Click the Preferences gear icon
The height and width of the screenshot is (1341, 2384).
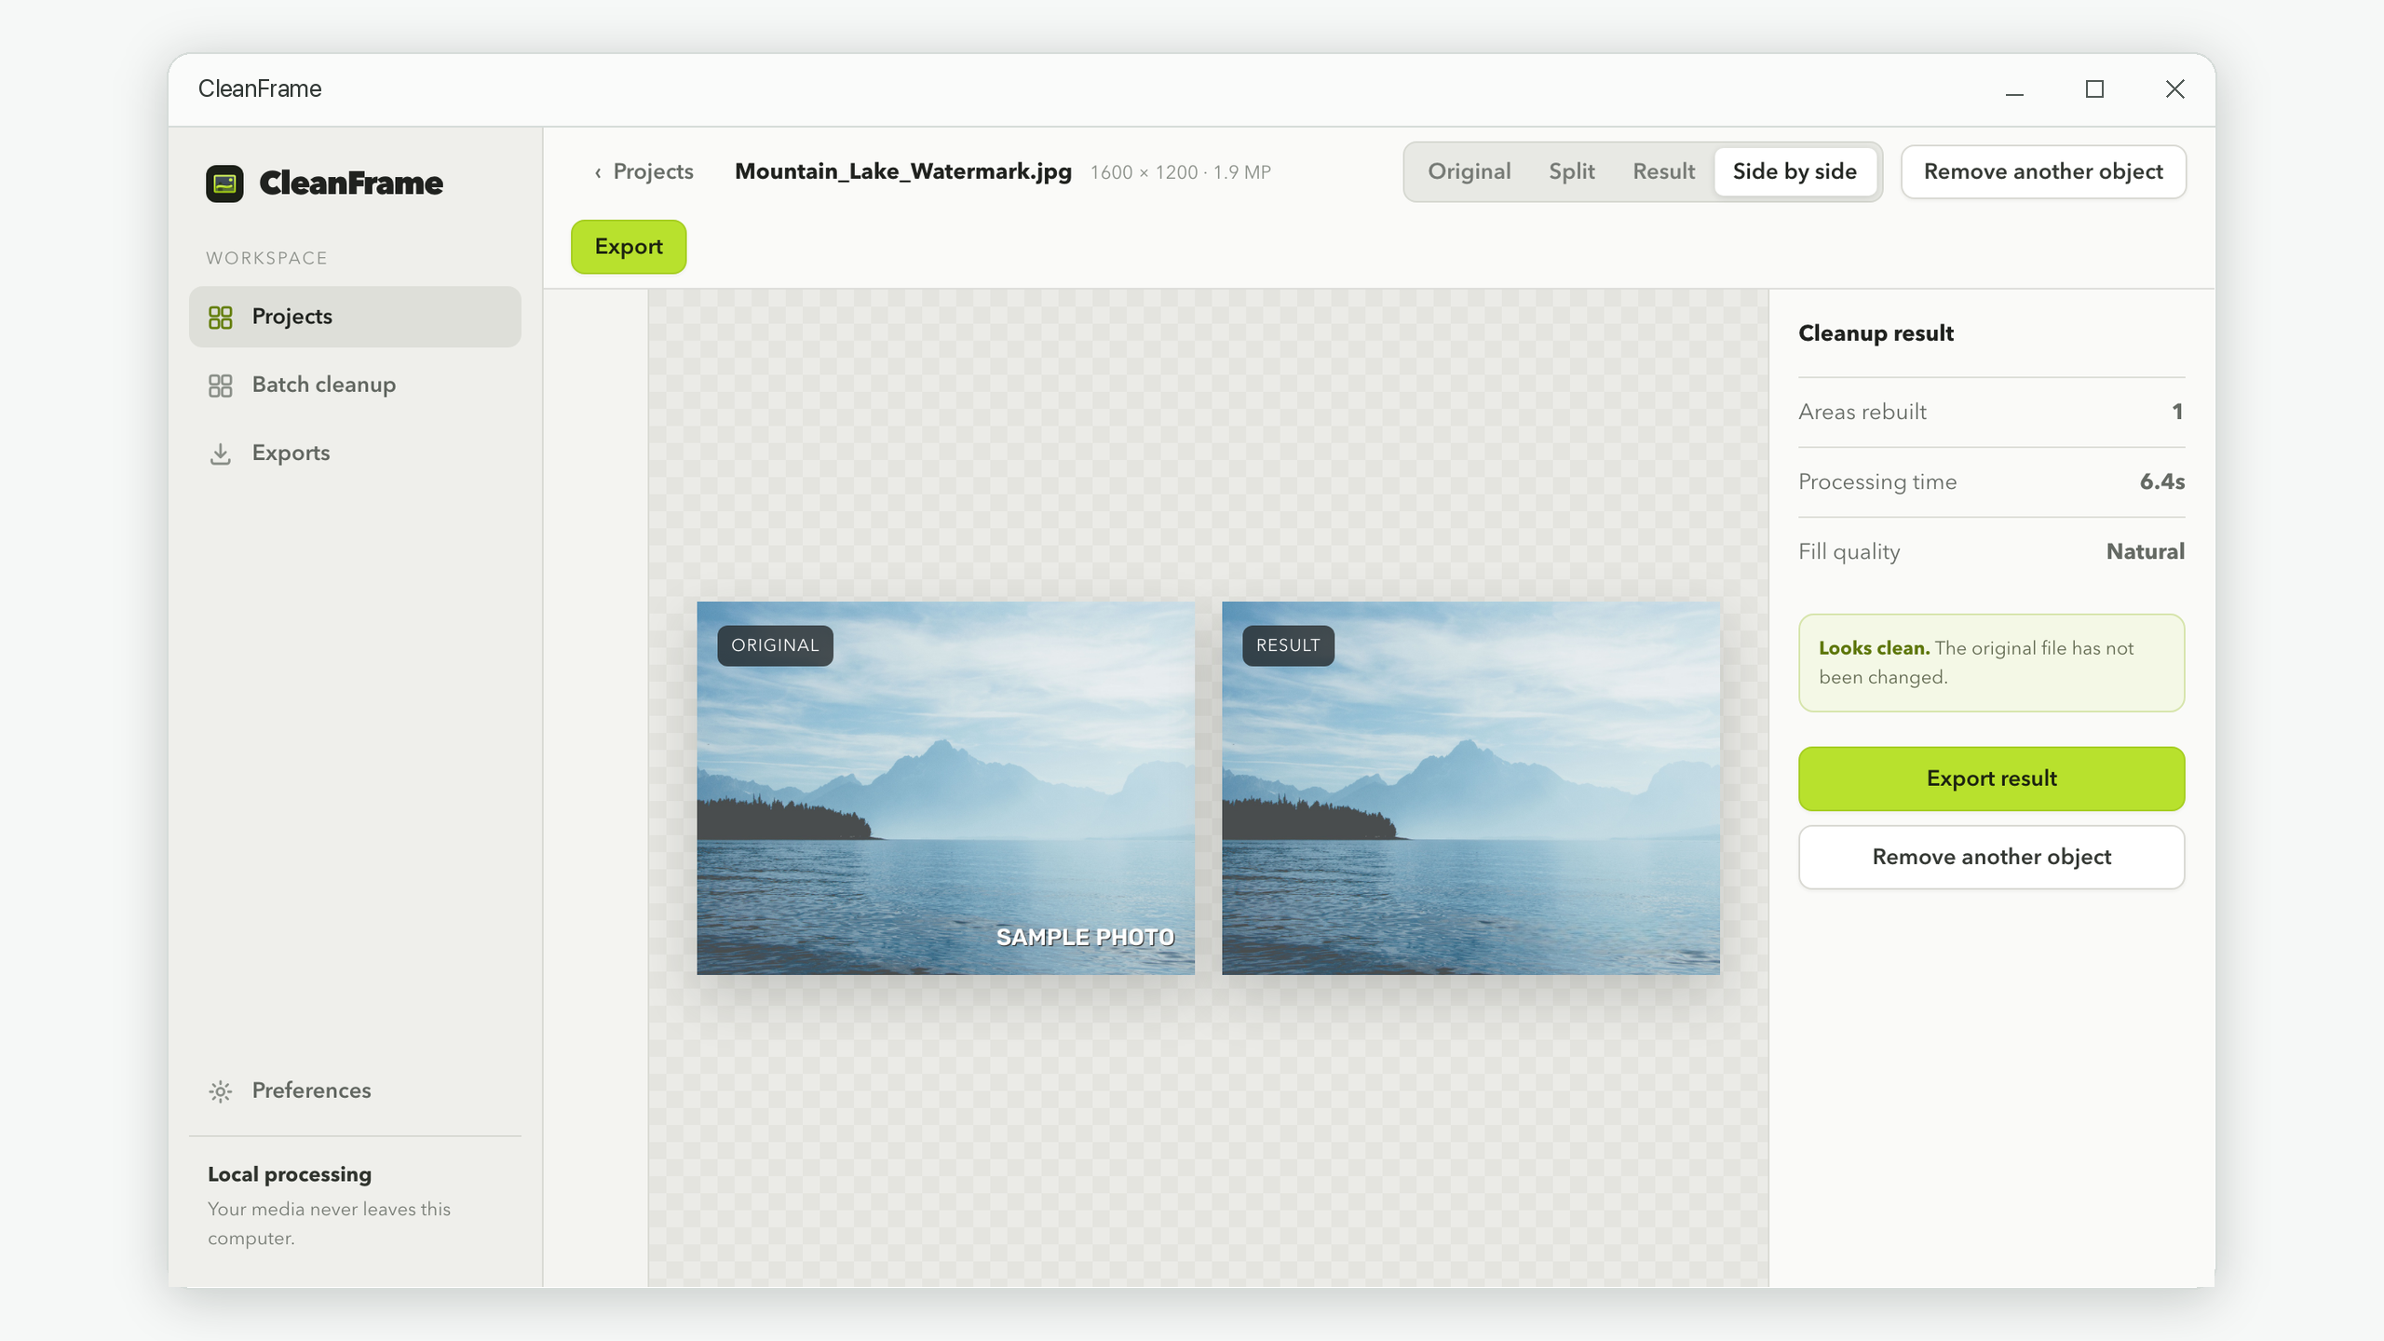pos(221,1091)
